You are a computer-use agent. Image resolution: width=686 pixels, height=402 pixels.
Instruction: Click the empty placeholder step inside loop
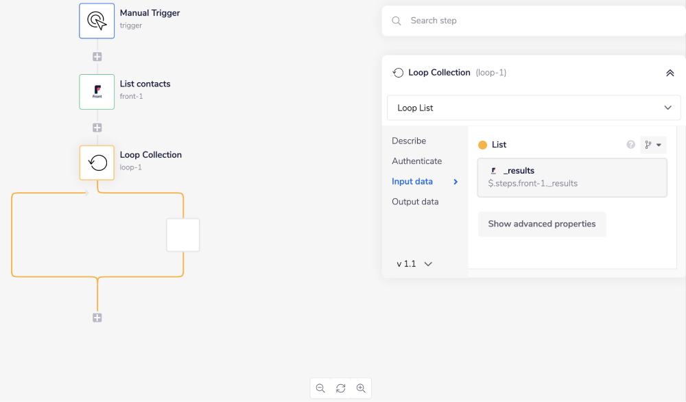(x=183, y=235)
